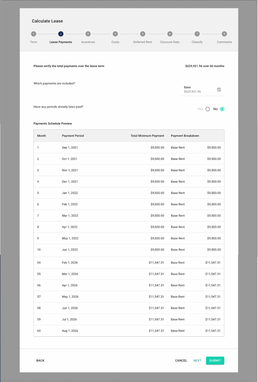The image size is (258, 382).
Task: Click the Payment Period column header
Action: tap(73, 136)
